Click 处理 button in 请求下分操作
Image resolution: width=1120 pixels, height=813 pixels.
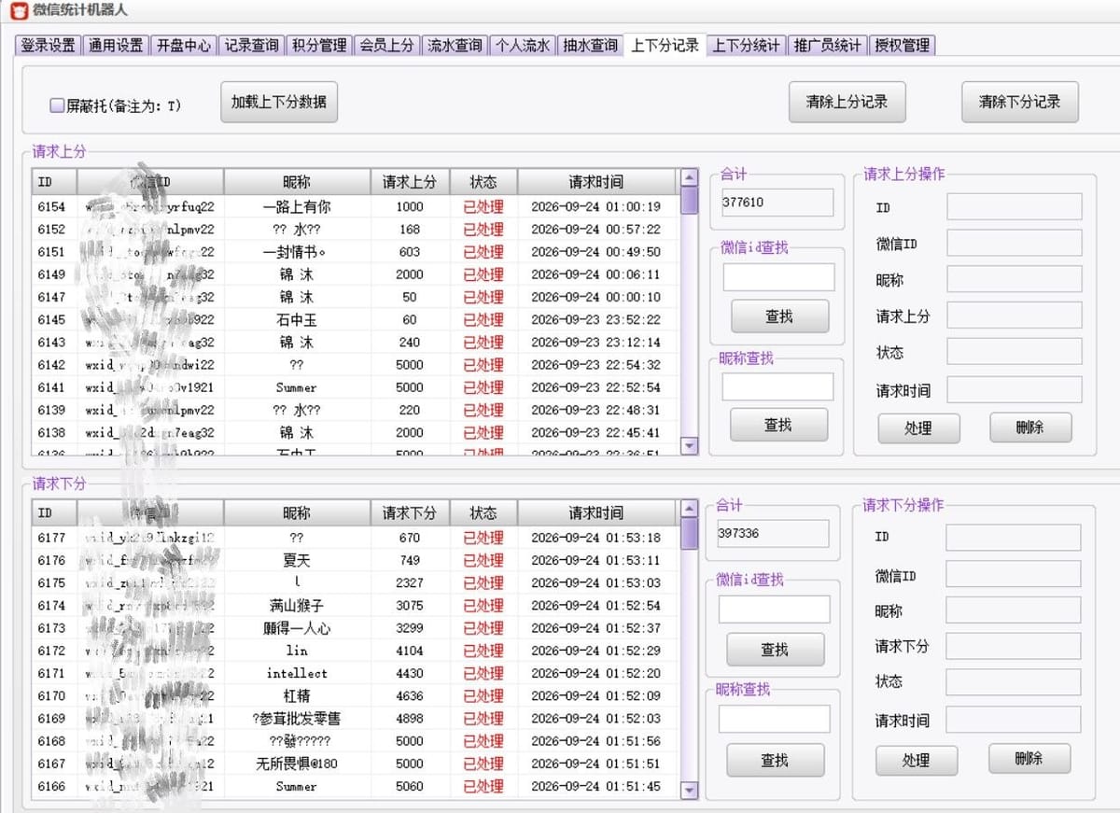pos(916,761)
